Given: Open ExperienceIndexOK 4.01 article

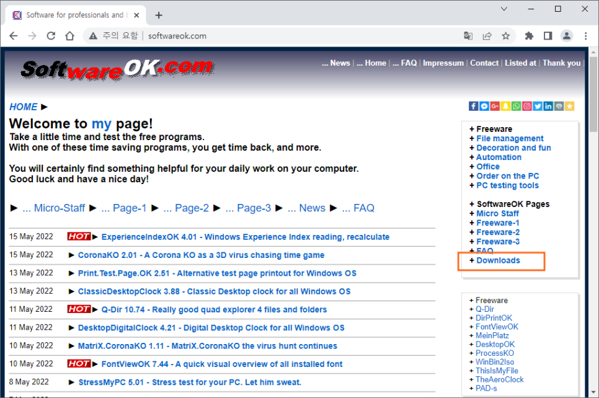Looking at the screenshot, I should click(246, 237).
